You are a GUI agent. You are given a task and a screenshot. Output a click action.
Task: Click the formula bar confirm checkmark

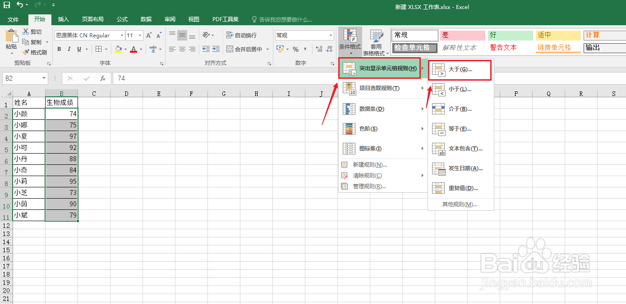[x=87, y=78]
